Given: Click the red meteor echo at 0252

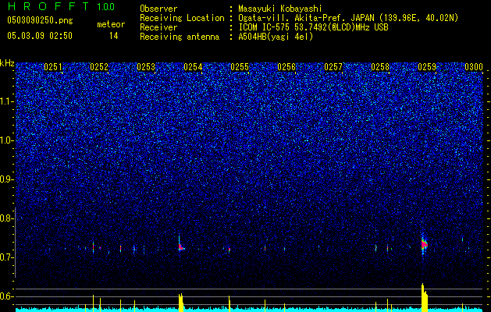Looking at the screenshot, I should [x=93, y=247].
